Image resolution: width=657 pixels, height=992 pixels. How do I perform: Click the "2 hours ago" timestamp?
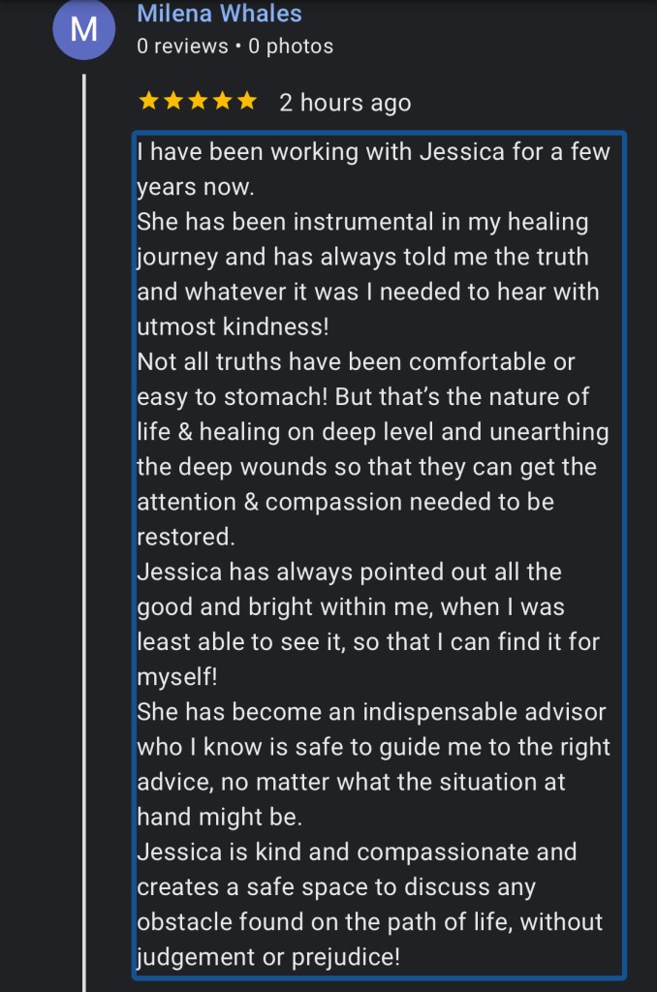[345, 103]
